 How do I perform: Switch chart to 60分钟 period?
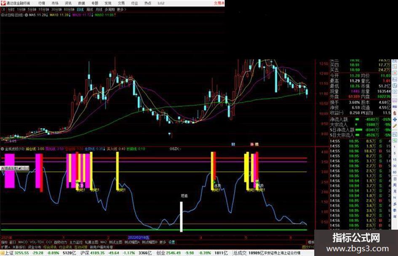(69, 9)
